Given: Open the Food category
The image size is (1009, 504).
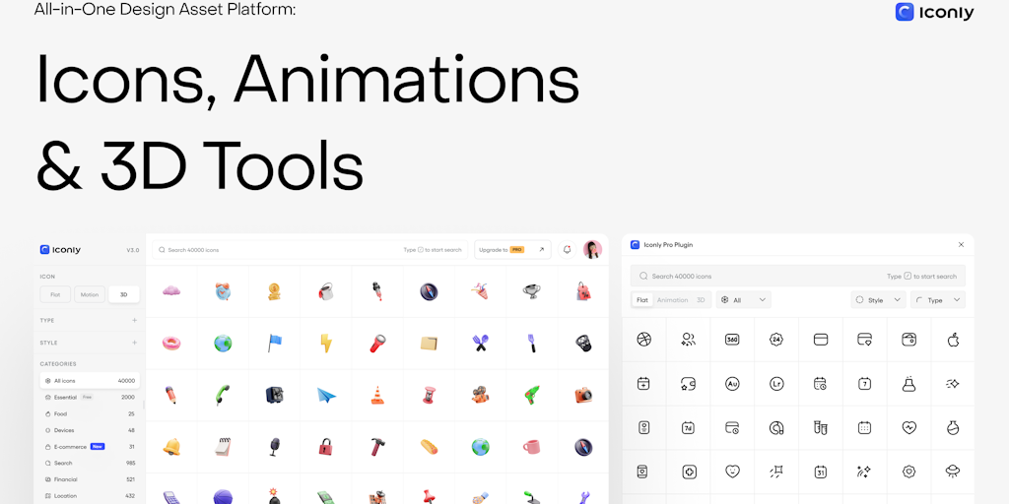Looking at the screenshot, I should pyautogui.click(x=90, y=414).
